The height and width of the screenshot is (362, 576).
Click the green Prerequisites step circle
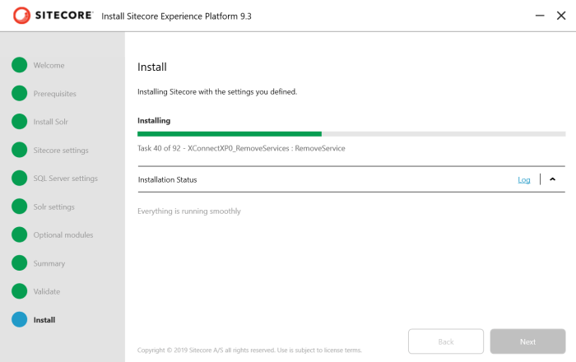20,93
